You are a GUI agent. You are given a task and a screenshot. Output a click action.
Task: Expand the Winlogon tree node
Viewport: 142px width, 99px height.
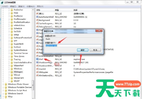pos(9,72)
